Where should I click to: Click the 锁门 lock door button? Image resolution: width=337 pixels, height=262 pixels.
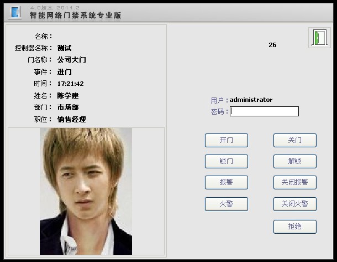click(x=226, y=161)
